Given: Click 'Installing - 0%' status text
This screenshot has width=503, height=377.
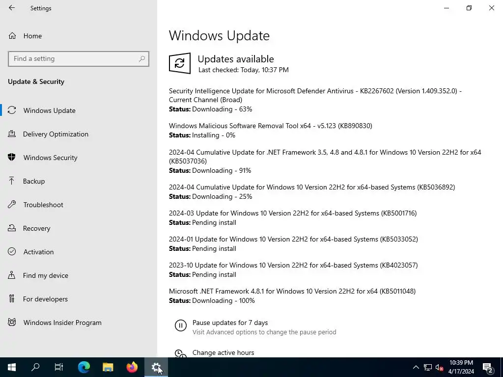Looking at the screenshot, I should [x=214, y=135].
